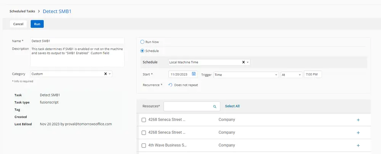The width and height of the screenshot is (381, 154).
Task: Click the blue Run button
Action: 37,24
